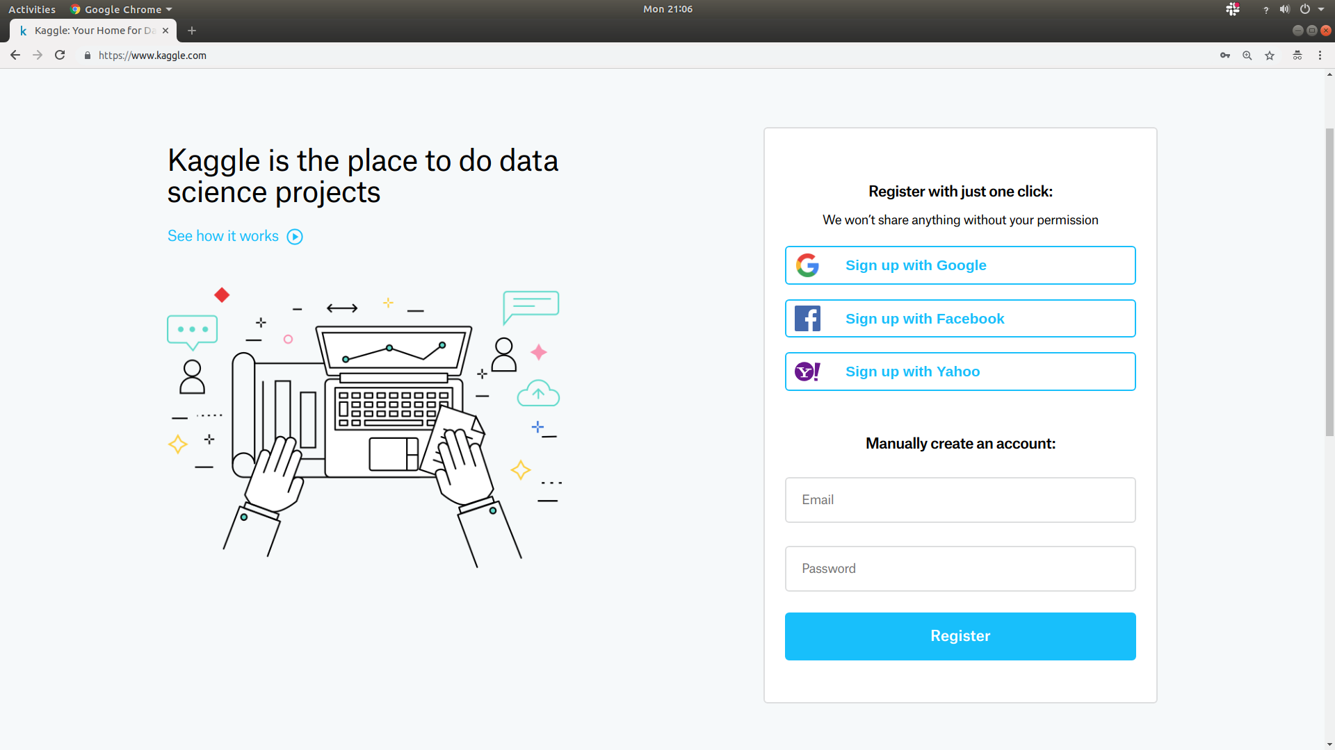1335x750 pixels.
Task: Click the zoom magnifier icon in address bar
Action: pos(1247,56)
